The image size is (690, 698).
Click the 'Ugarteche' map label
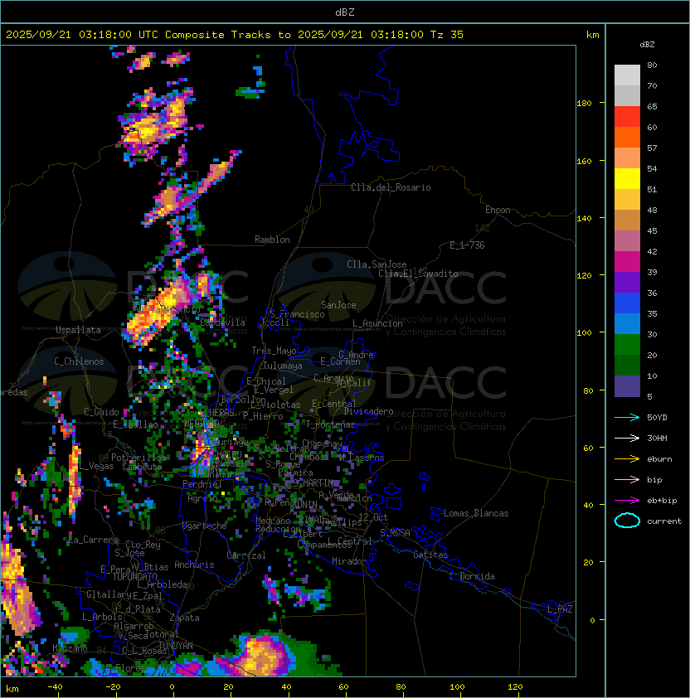tap(205, 526)
